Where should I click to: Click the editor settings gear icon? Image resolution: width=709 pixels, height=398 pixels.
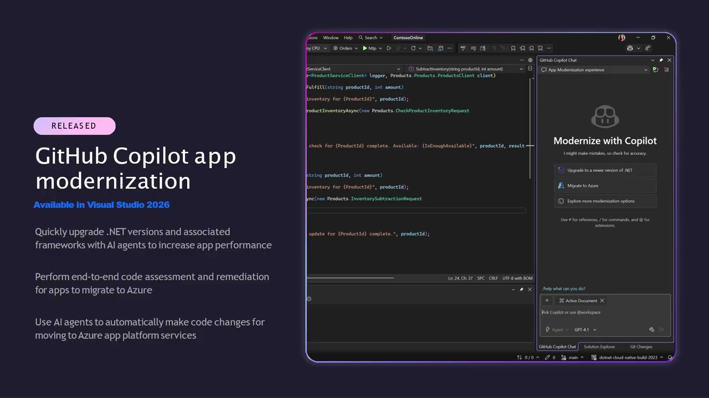point(530,60)
